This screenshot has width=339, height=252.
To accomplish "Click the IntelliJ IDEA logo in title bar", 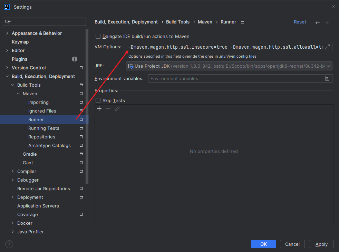I will point(7,7).
